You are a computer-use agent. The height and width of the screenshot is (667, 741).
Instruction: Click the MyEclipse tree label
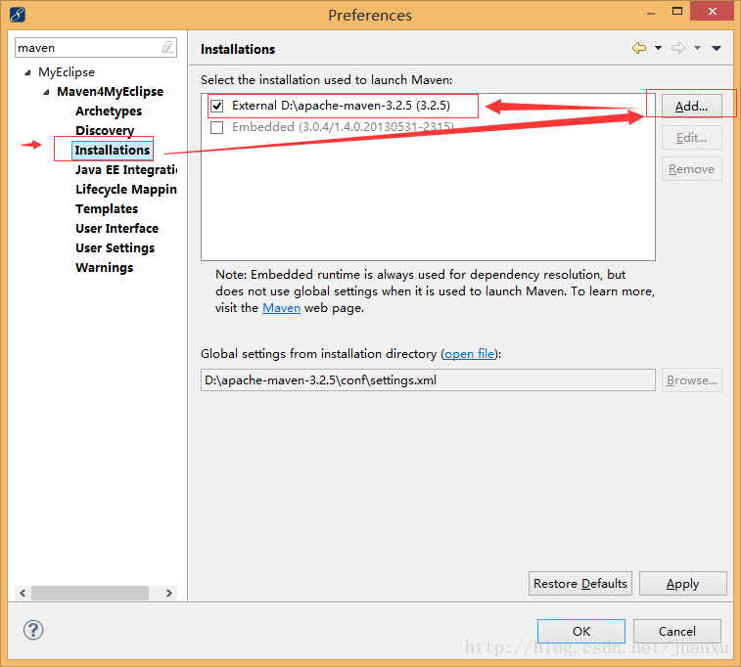pos(67,72)
